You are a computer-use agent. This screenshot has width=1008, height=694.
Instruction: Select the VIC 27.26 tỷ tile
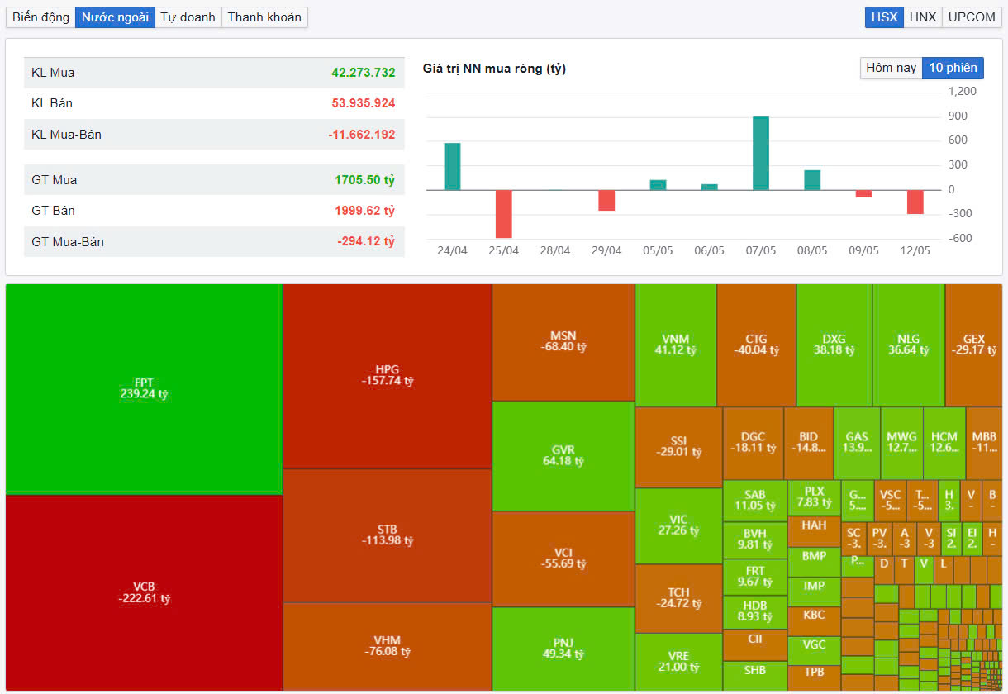point(678,525)
